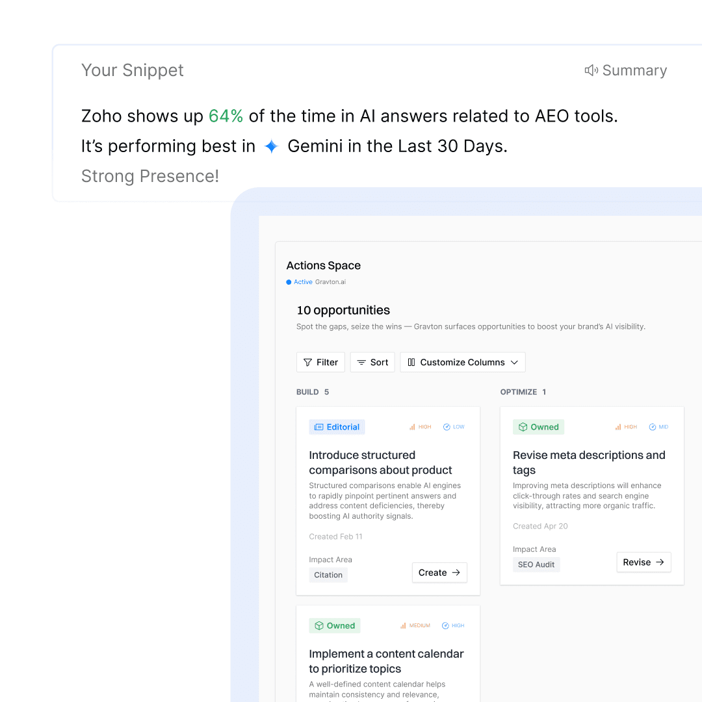This screenshot has width=702, height=702.
Task: Click the funnel icon in Filter
Action: pos(307,362)
